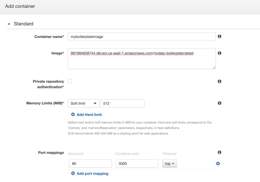Collapse the Standard section

click(9, 24)
